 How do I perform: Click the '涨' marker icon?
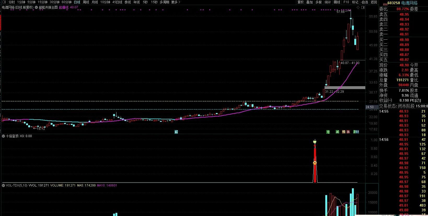coord(348,132)
